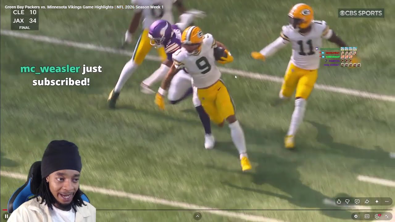395x222 pixels.
Task: Open the player settings gear
Action: 377,216
